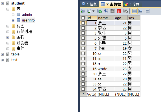Screen dimensions: 161x112
Task: Tick the checkbox for the wode row
Action: click(x=83, y=69)
